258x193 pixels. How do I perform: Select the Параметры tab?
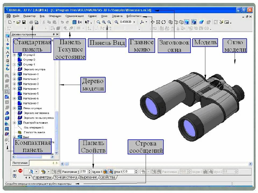click(42, 177)
